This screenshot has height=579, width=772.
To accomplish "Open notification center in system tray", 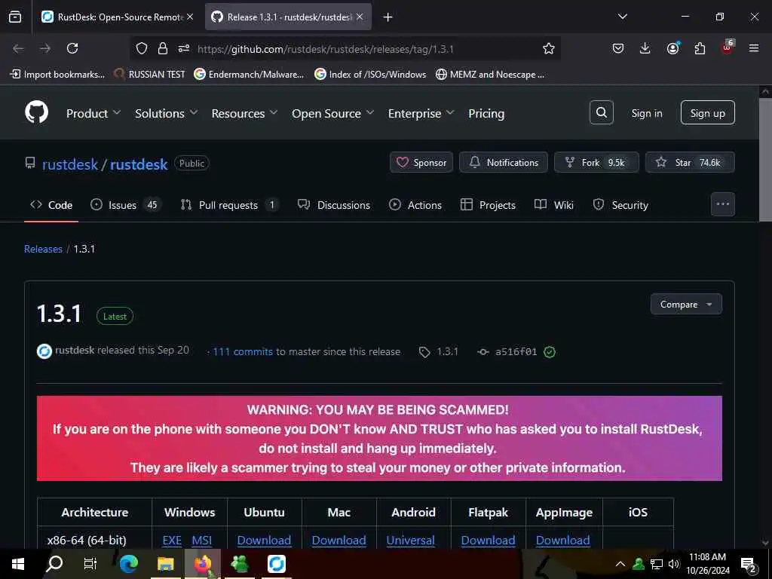I will point(749,564).
